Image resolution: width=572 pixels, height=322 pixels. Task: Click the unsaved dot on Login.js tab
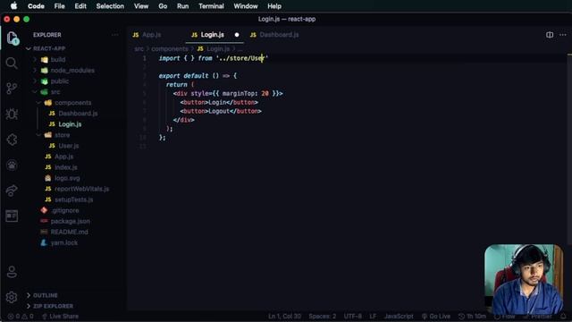pos(237,35)
